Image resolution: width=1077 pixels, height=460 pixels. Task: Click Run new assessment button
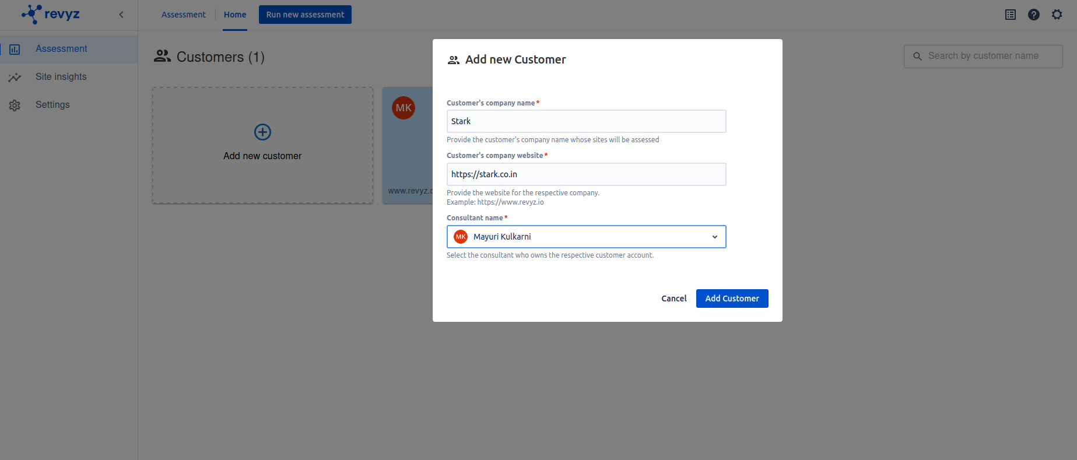click(x=305, y=15)
